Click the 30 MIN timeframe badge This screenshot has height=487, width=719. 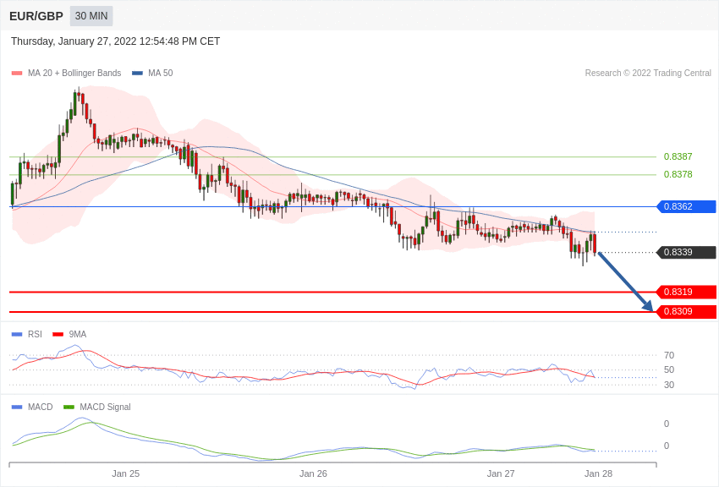(x=91, y=16)
